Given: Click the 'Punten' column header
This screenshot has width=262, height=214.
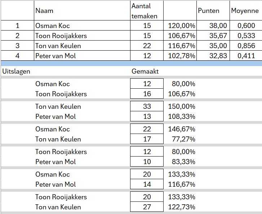Looking at the screenshot, I should click(208, 11).
